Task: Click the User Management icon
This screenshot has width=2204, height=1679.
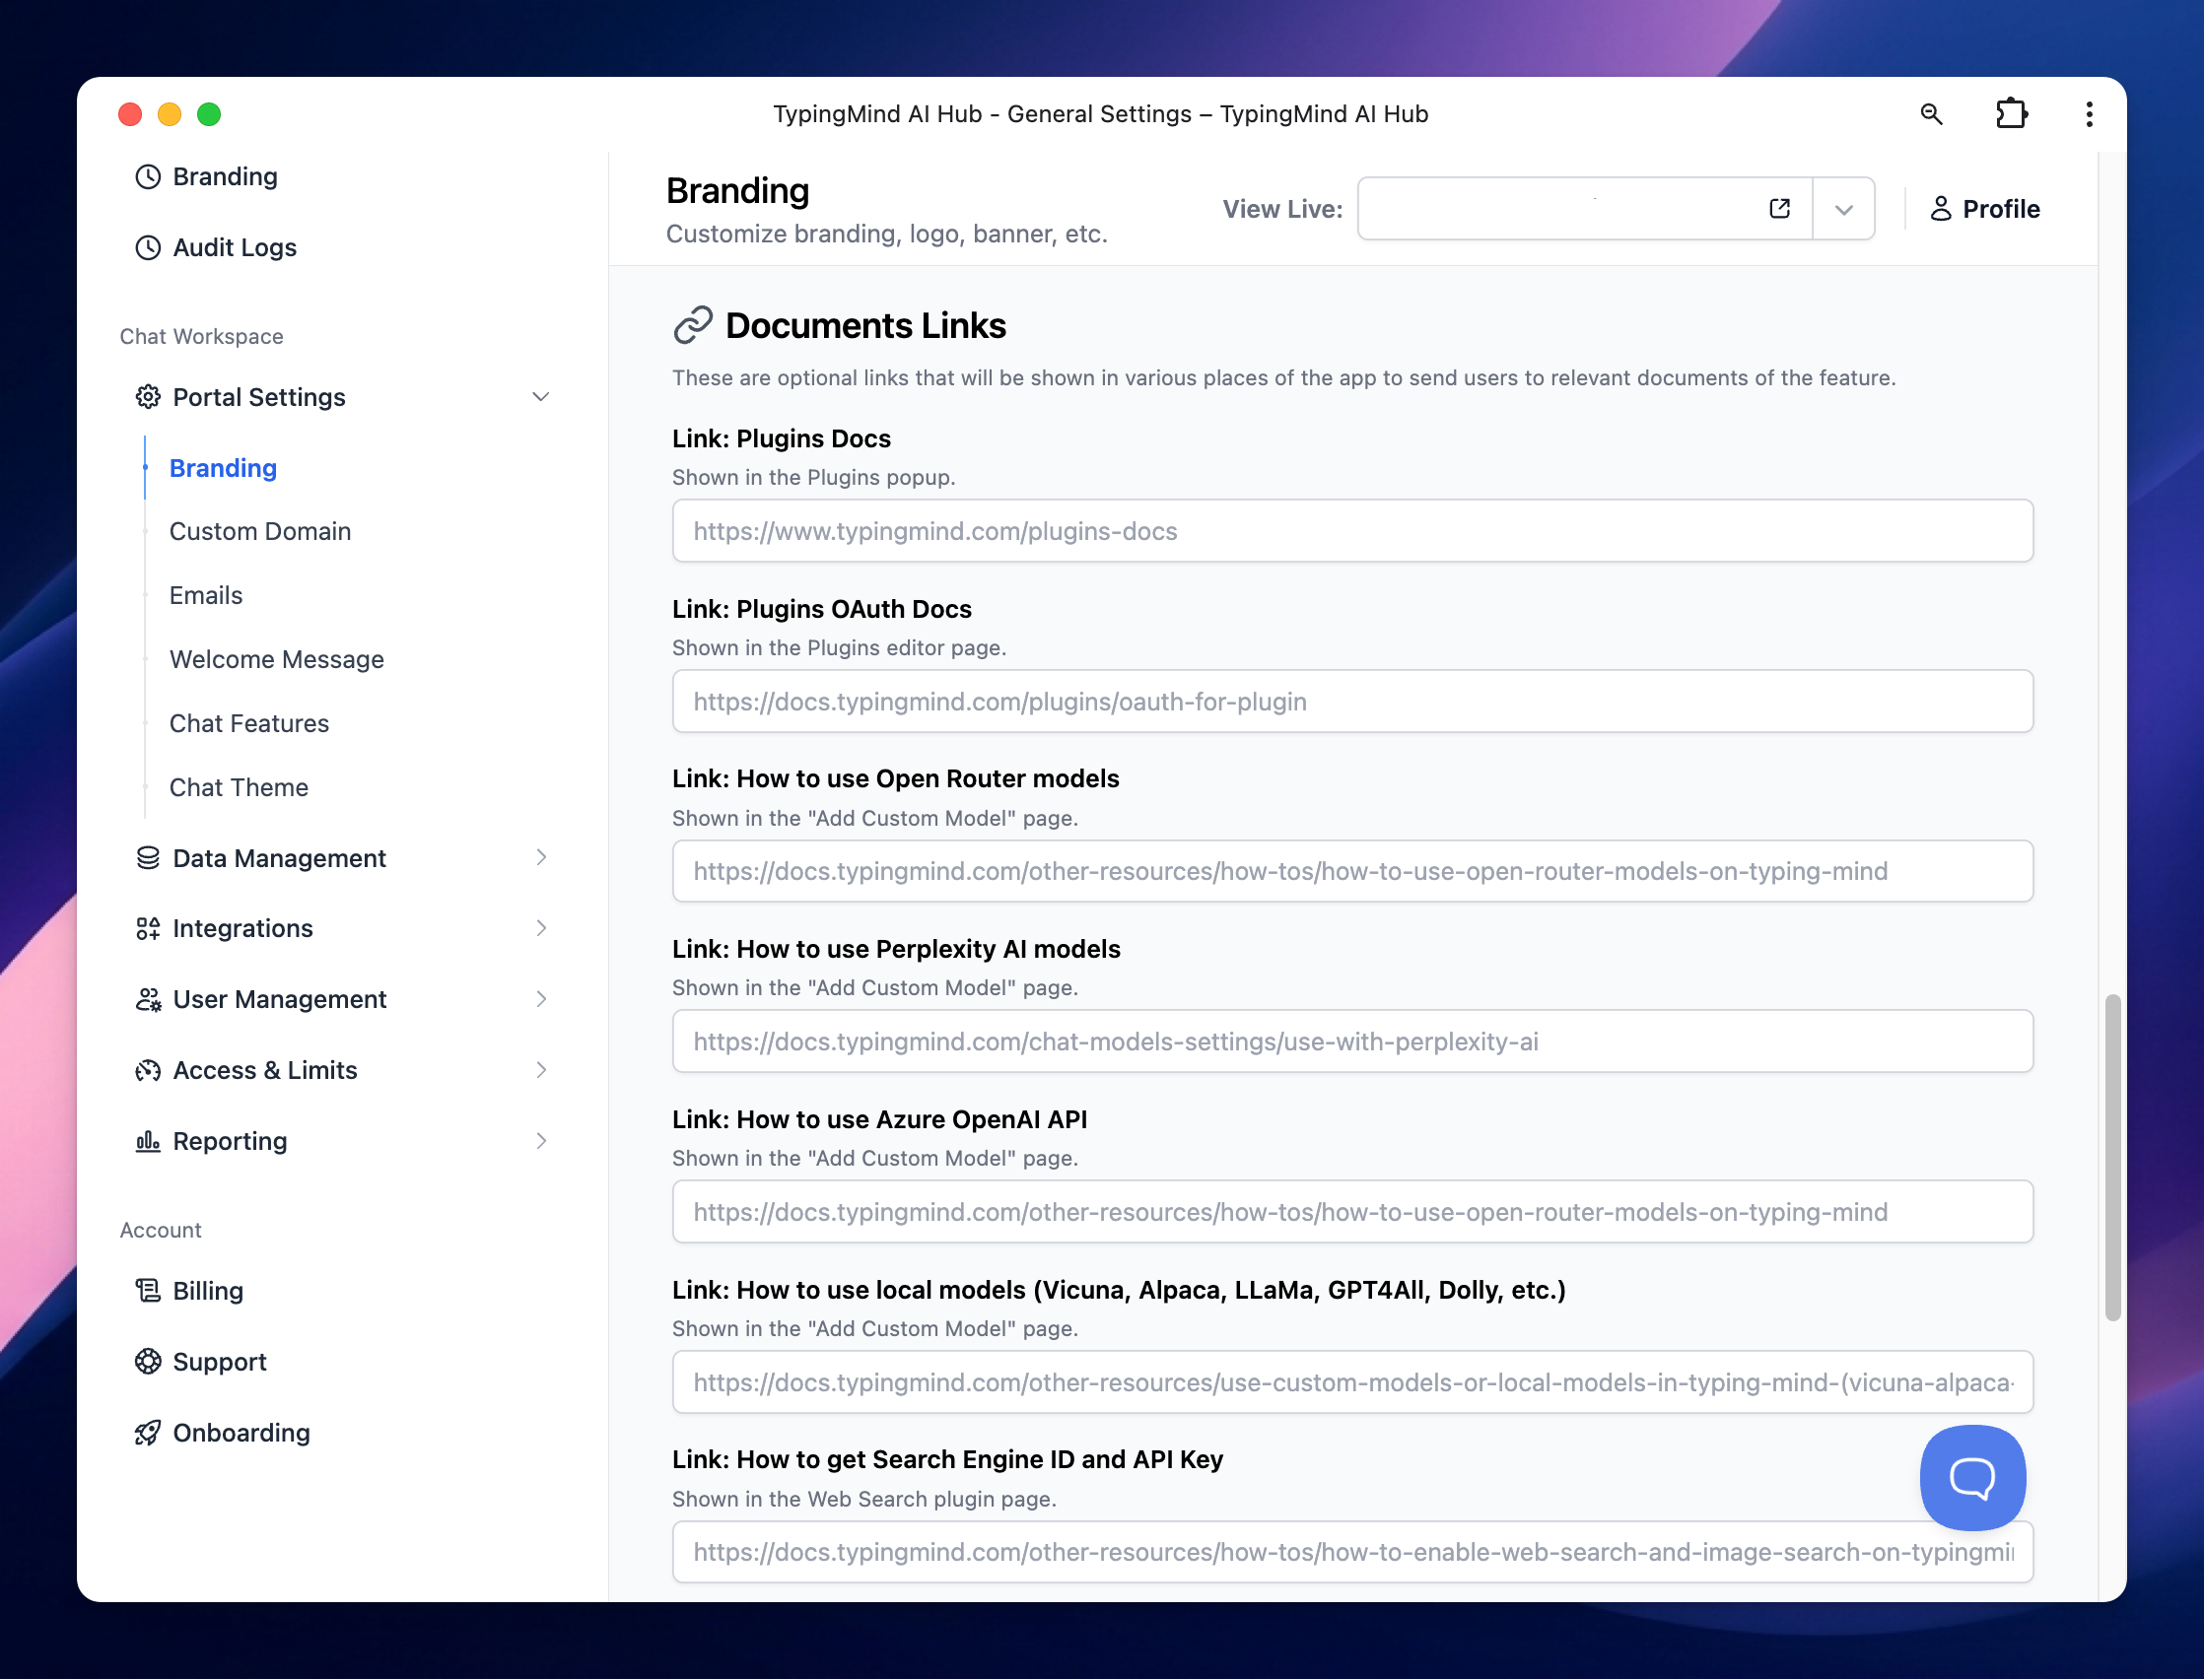Action: pos(148,999)
